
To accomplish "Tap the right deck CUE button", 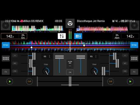I will 111,81.
